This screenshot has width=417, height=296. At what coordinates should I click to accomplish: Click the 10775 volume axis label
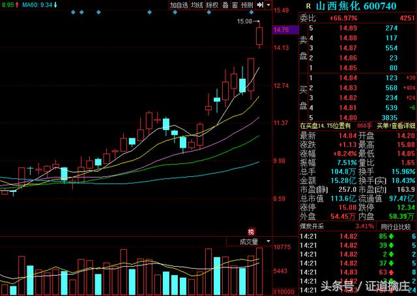(282, 247)
